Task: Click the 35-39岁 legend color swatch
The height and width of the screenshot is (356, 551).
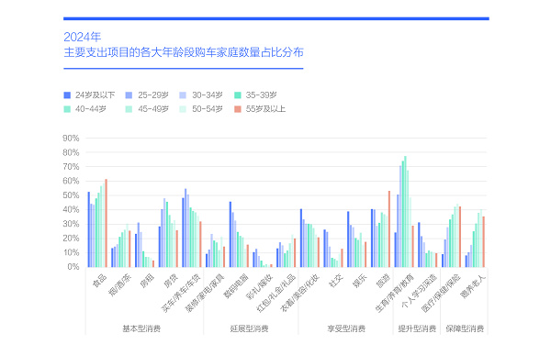Action: click(238, 95)
